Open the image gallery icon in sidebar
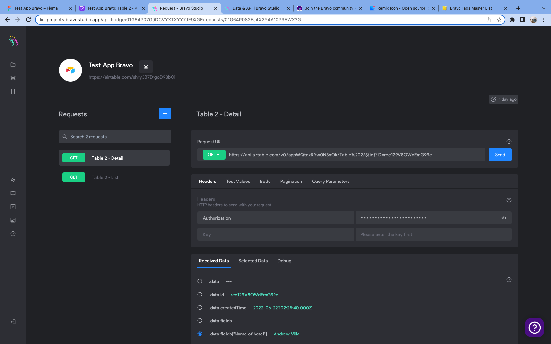The width and height of the screenshot is (551, 344). pos(13,220)
